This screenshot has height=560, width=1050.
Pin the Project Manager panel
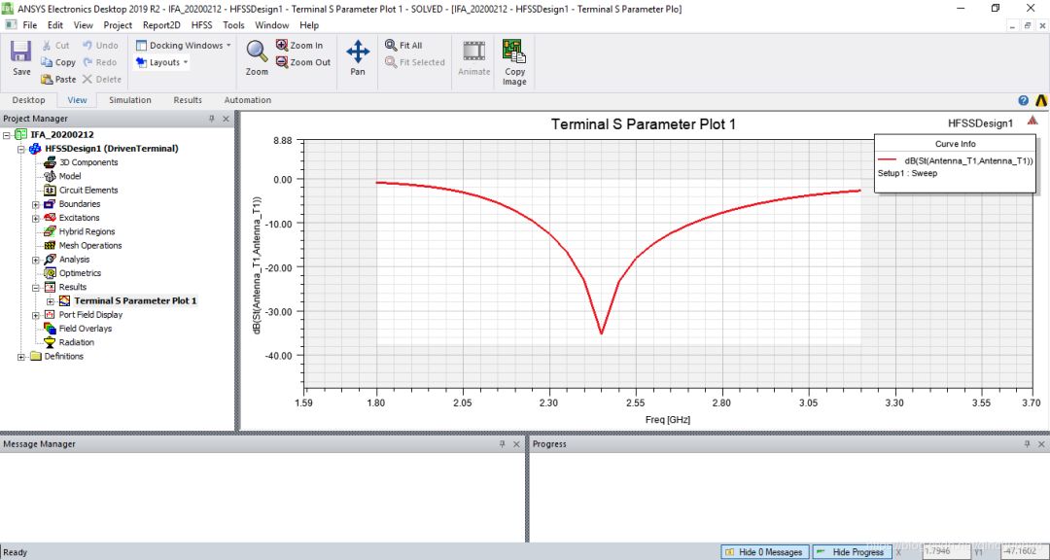click(212, 119)
